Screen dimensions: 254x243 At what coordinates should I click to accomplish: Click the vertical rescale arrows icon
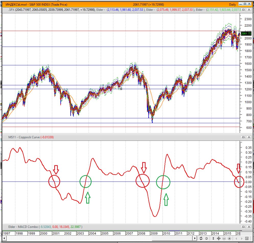213,238
